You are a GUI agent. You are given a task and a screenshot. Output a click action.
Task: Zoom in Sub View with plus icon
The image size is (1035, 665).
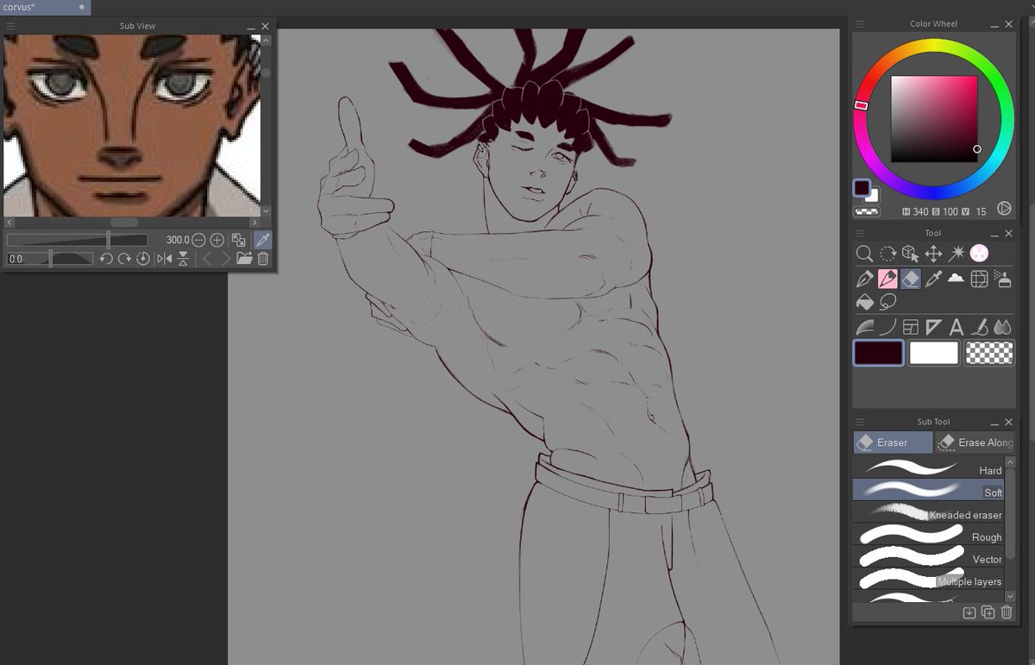click(x=217, y=241)
